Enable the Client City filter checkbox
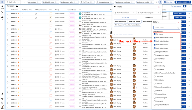The width and height of the screenshot is (192, 110). 155,62
